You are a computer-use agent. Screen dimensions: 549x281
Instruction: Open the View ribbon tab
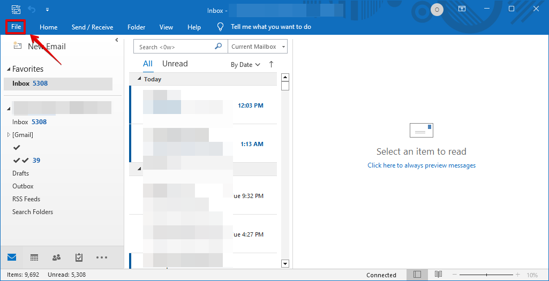point(167,27)
